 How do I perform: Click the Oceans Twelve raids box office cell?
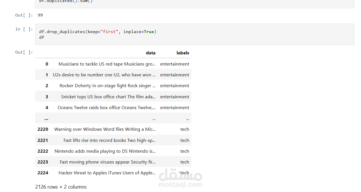pyautogui.click(x=107, y=108)
